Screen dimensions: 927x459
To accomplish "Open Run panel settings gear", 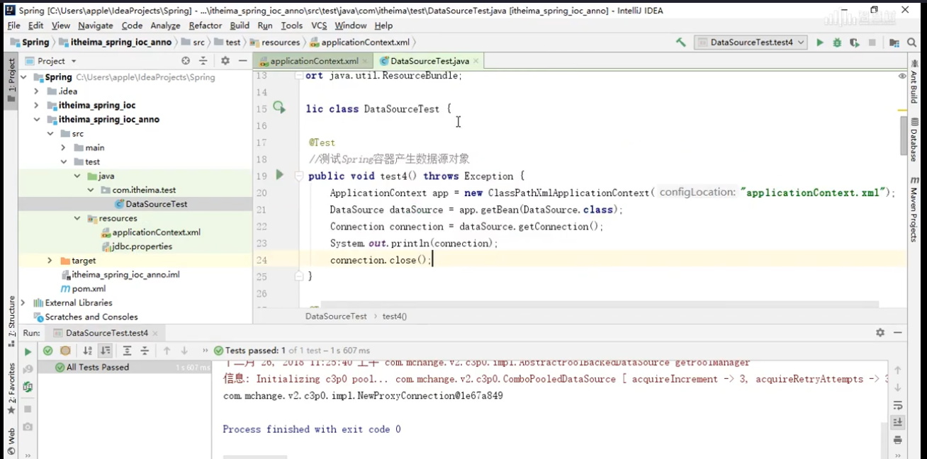I will (x=880, y=332).
